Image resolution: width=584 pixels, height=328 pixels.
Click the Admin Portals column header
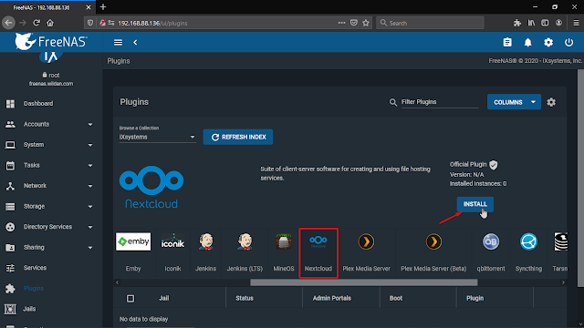point(332,298)
